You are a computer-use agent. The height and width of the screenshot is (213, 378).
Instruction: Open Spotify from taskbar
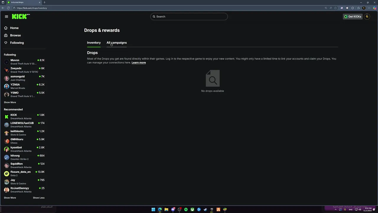pyautogui.click(x=186, y=209)
